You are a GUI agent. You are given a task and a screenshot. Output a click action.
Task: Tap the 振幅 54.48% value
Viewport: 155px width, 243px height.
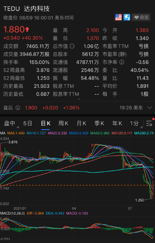(90, 78)
